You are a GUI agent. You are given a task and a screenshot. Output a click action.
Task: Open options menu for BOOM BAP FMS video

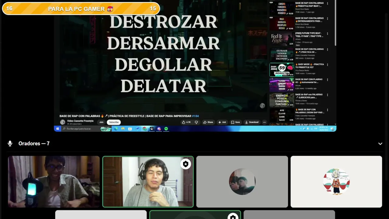(328, 110)
